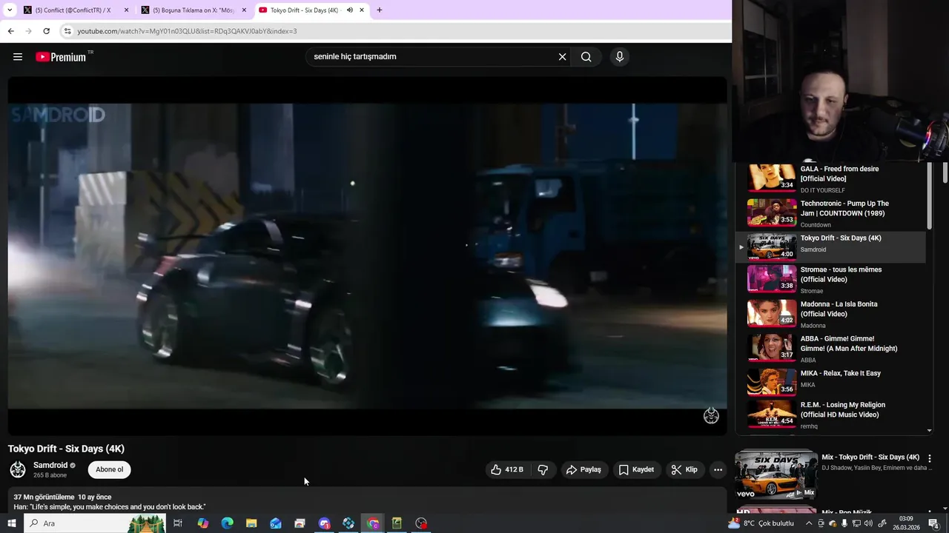
Task: Open Samdroid channel avatar
Action: click(x=18, y=469)
